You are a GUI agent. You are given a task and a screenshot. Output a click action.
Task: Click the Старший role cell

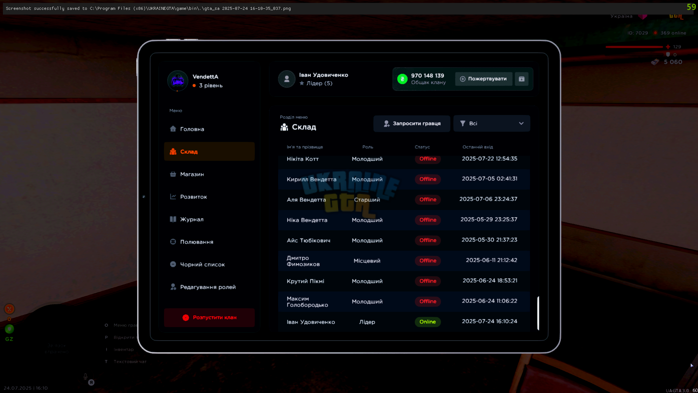pos(367,200)
